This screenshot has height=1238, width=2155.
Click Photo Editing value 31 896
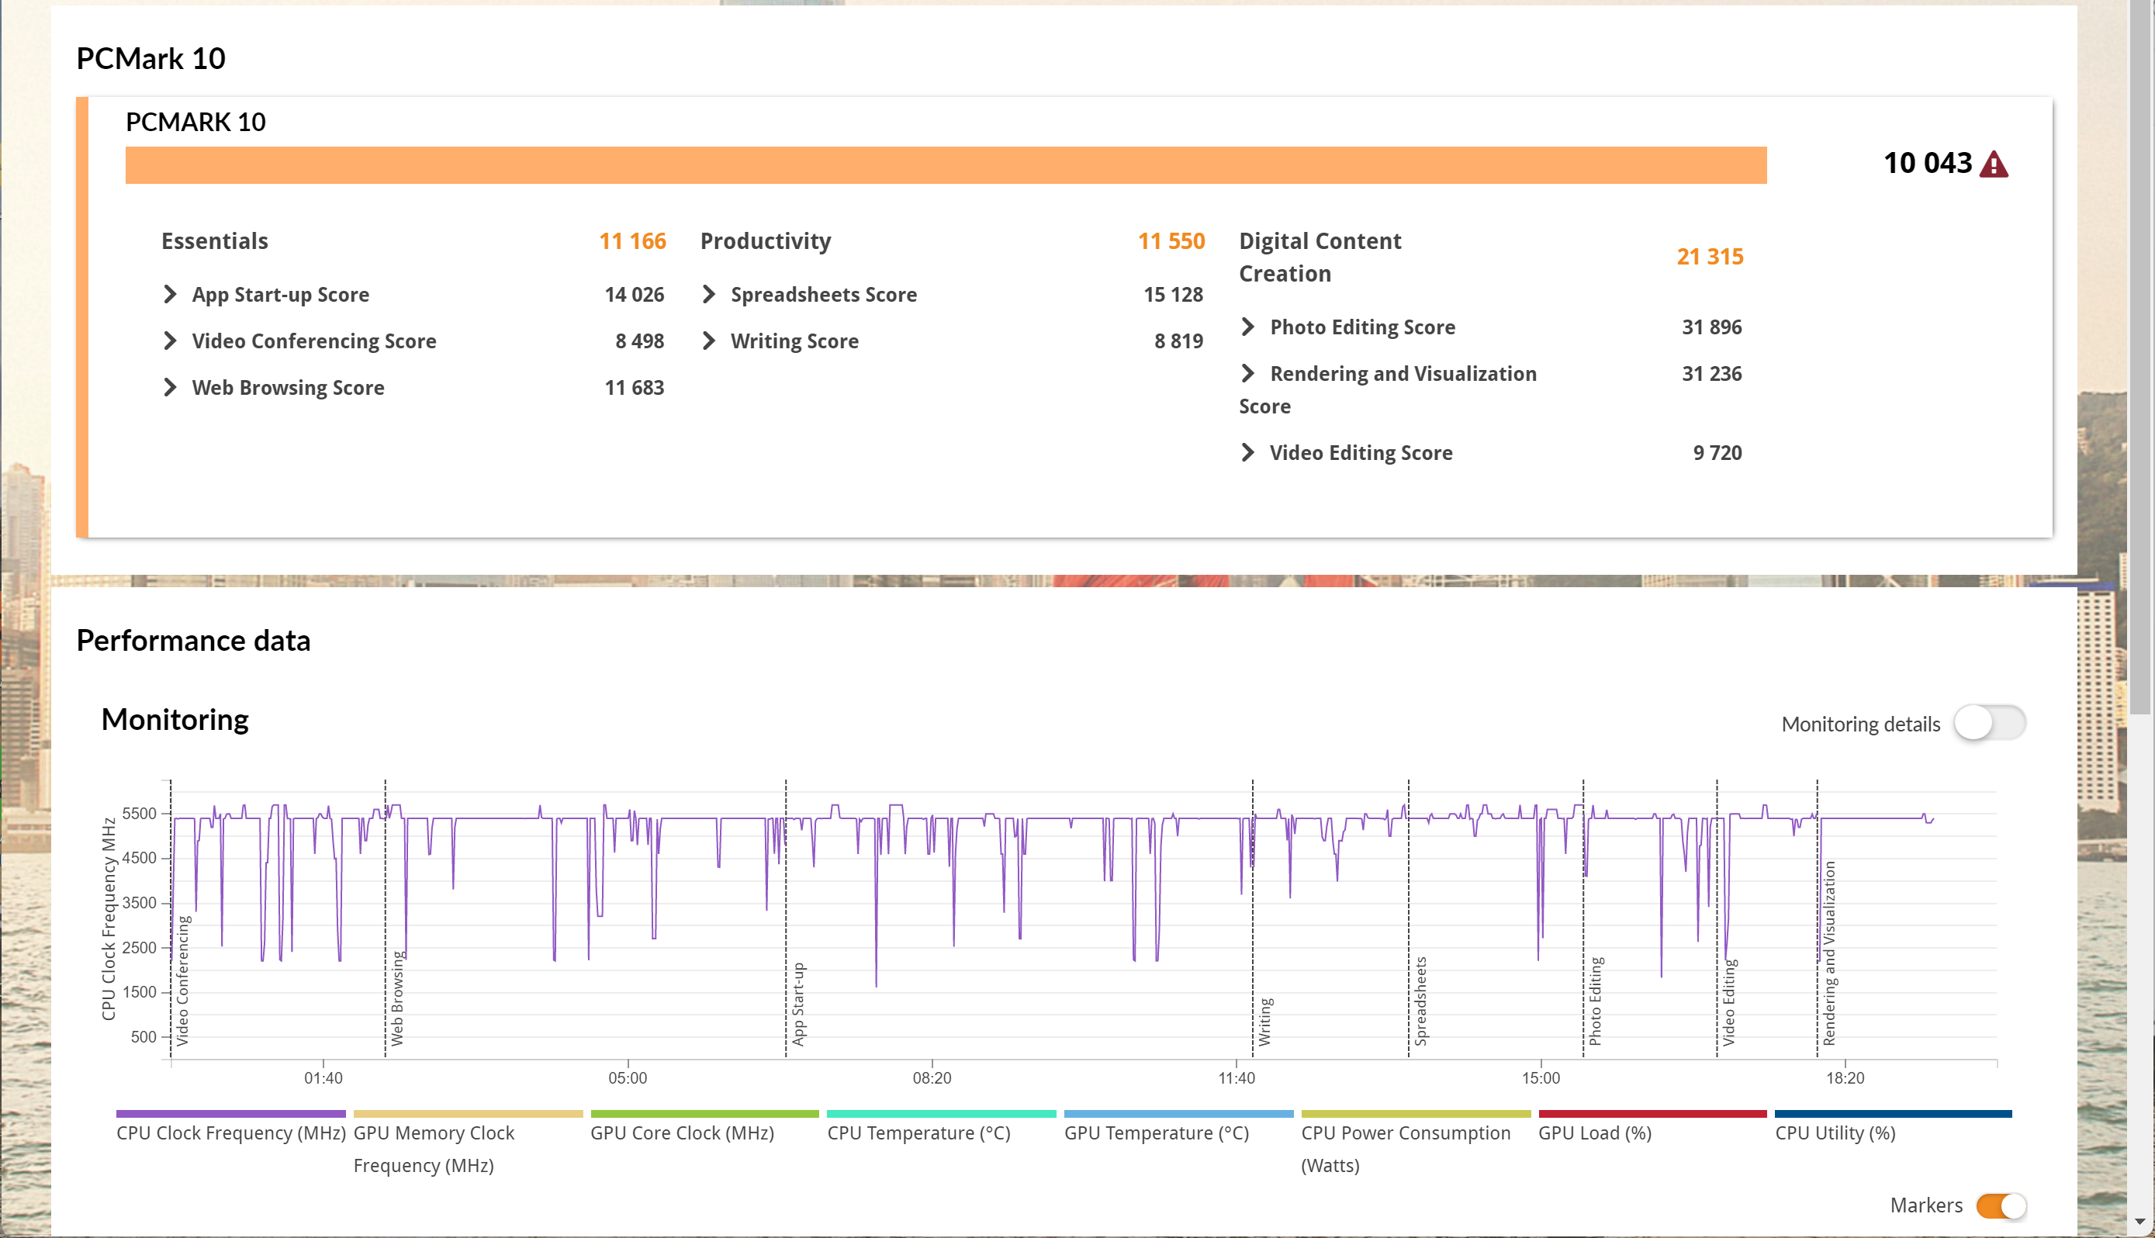[x=1711, y=327]
